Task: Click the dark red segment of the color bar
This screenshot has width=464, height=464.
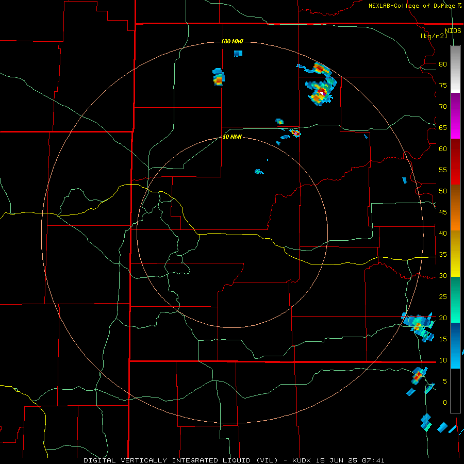Action: (455, 161)
